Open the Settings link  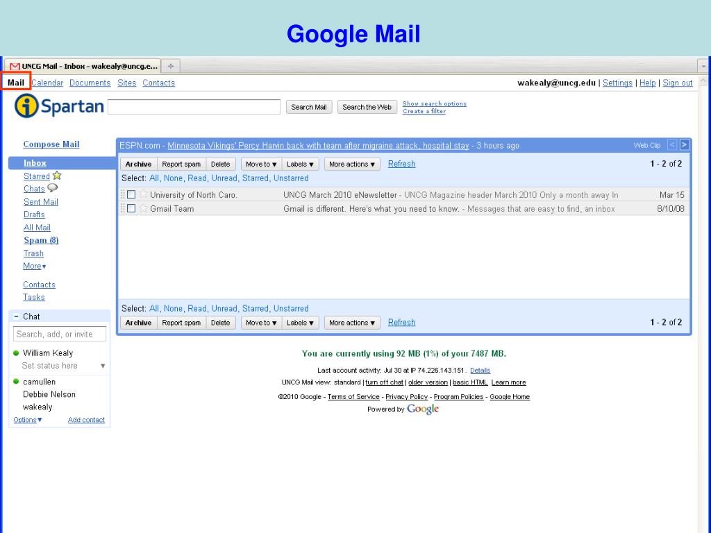click(617, 83)
